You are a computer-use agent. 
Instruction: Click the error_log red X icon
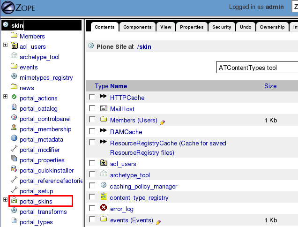click(104, 207)
